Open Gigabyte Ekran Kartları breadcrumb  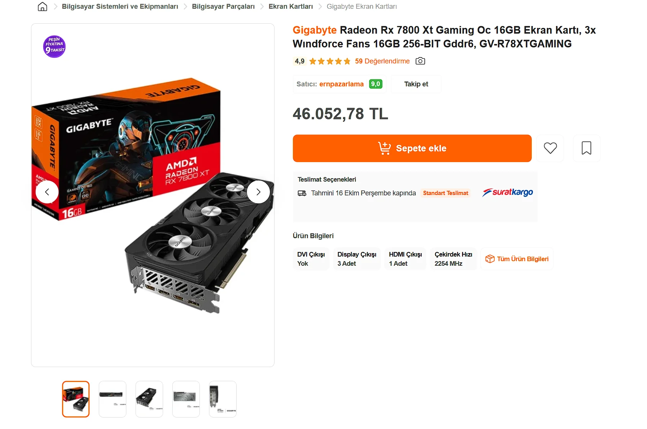click(362, 6)
